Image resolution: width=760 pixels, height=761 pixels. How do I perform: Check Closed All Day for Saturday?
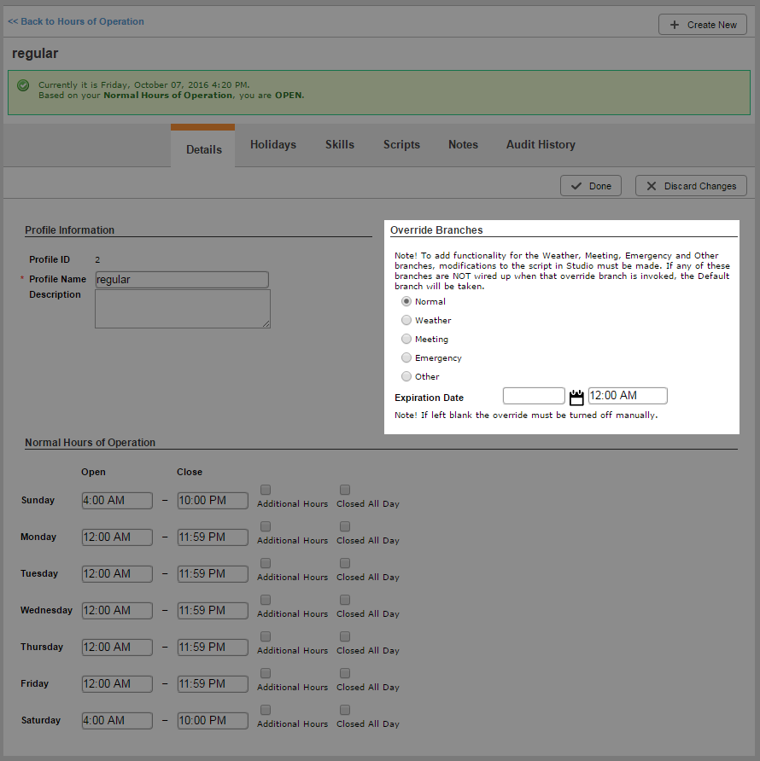click(x=345, y=710)
